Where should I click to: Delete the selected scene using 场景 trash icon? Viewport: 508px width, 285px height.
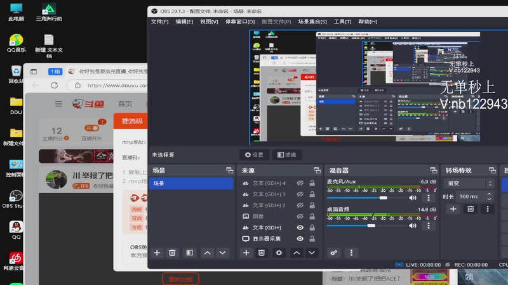click(x=172, y=253)
